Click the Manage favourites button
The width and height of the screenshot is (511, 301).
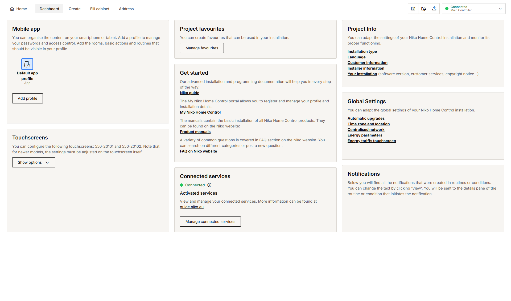tap(202, 48)
